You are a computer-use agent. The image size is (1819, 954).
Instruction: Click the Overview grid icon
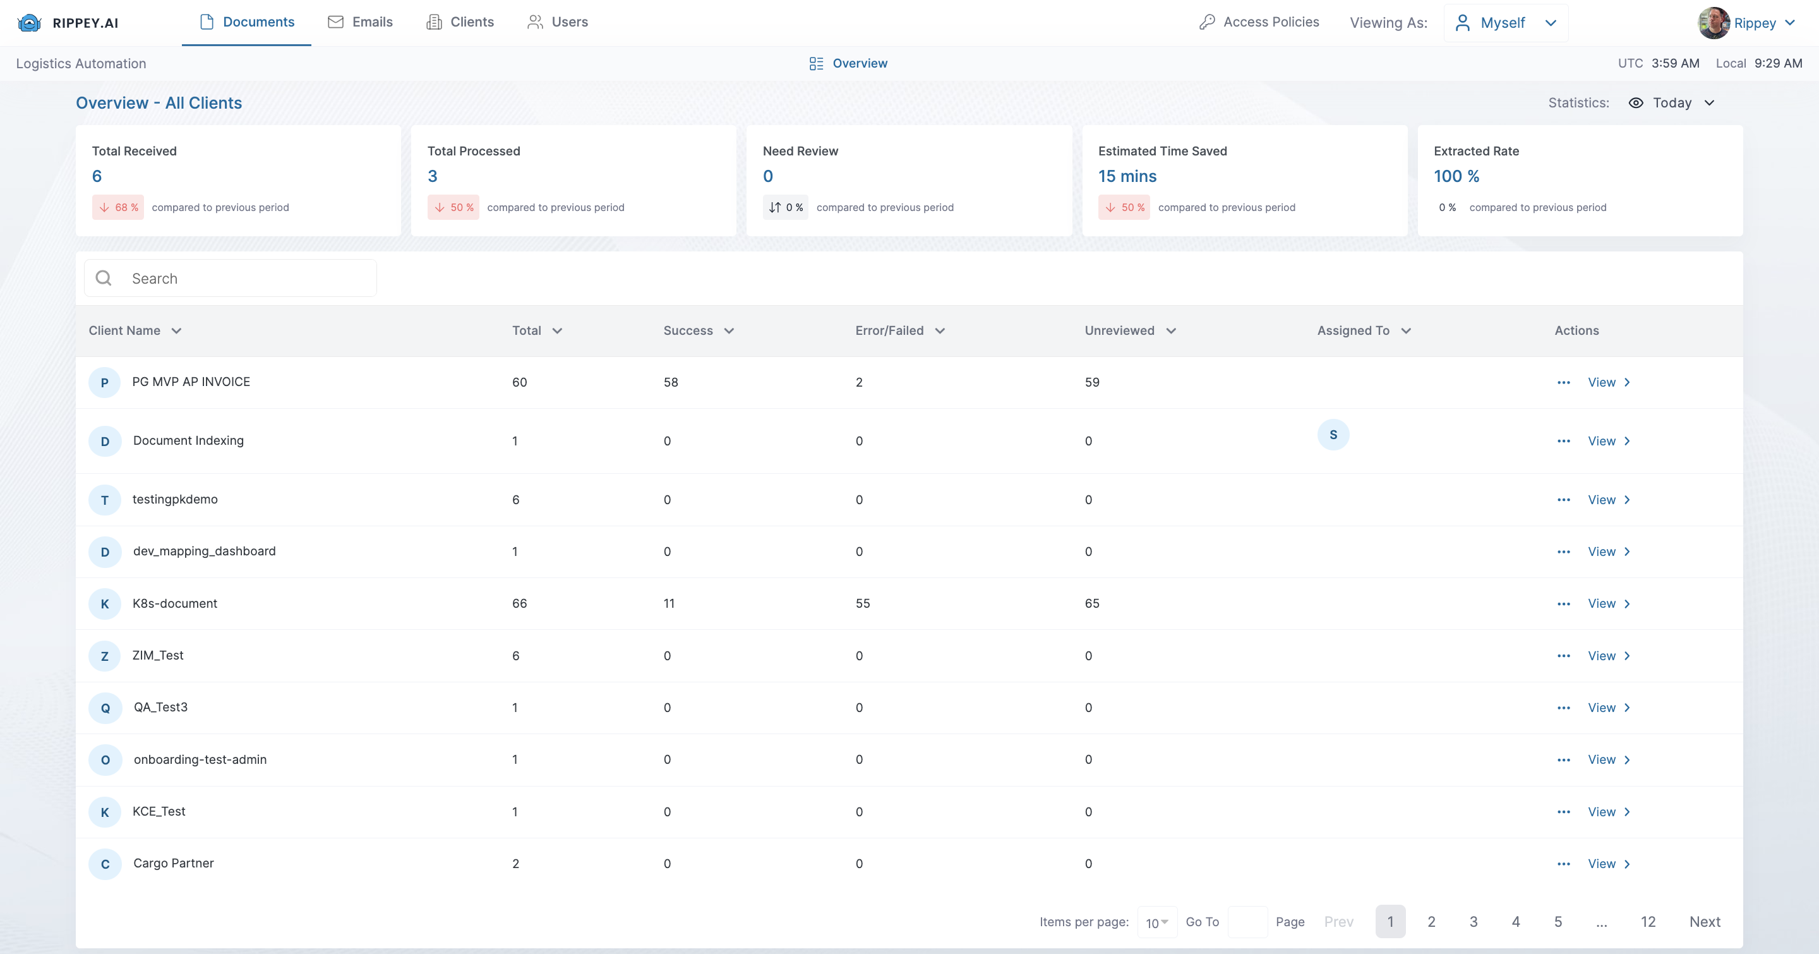click(x=816, y=64)
